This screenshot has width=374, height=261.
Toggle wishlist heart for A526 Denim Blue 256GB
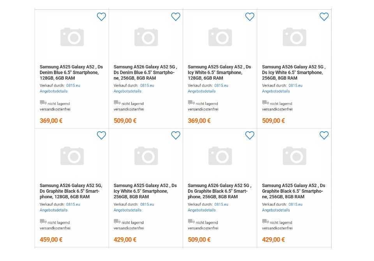point(176,17)
